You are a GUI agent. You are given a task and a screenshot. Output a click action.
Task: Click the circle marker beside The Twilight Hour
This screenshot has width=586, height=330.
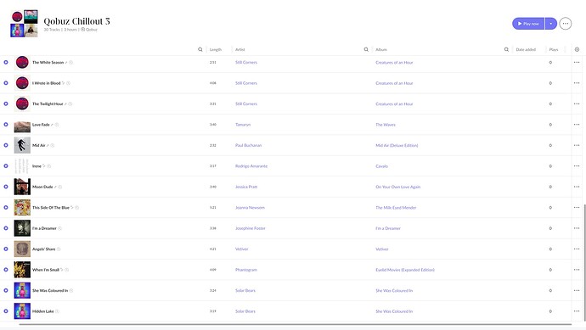click(x=6, y=103)
